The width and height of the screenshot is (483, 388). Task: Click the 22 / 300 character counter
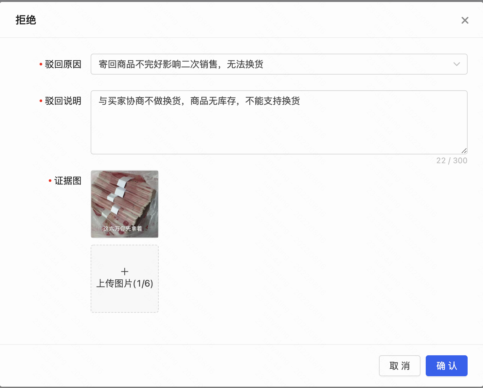coord(452,161)
